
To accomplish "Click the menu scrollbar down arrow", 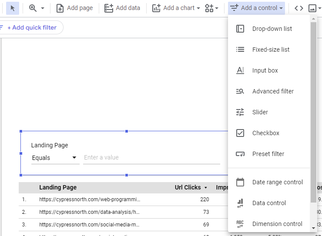I will (x=313, y=228).
